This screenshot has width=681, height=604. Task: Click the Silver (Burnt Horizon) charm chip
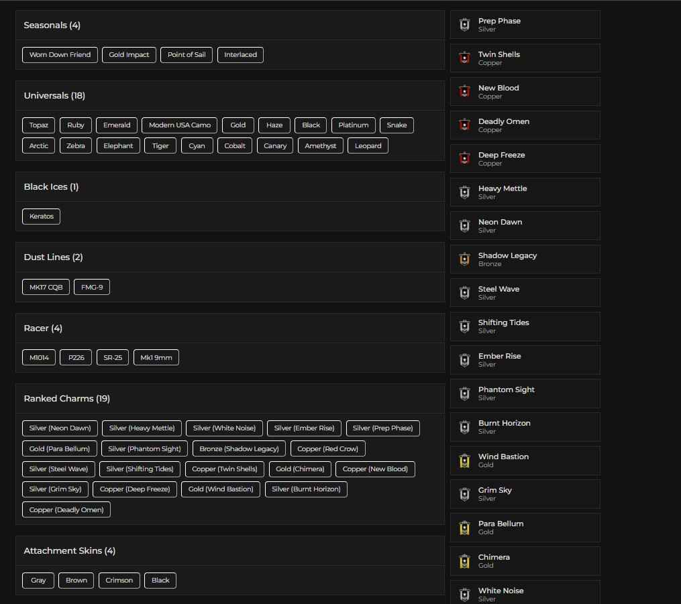pyautogui.click(x=306, y=489)
